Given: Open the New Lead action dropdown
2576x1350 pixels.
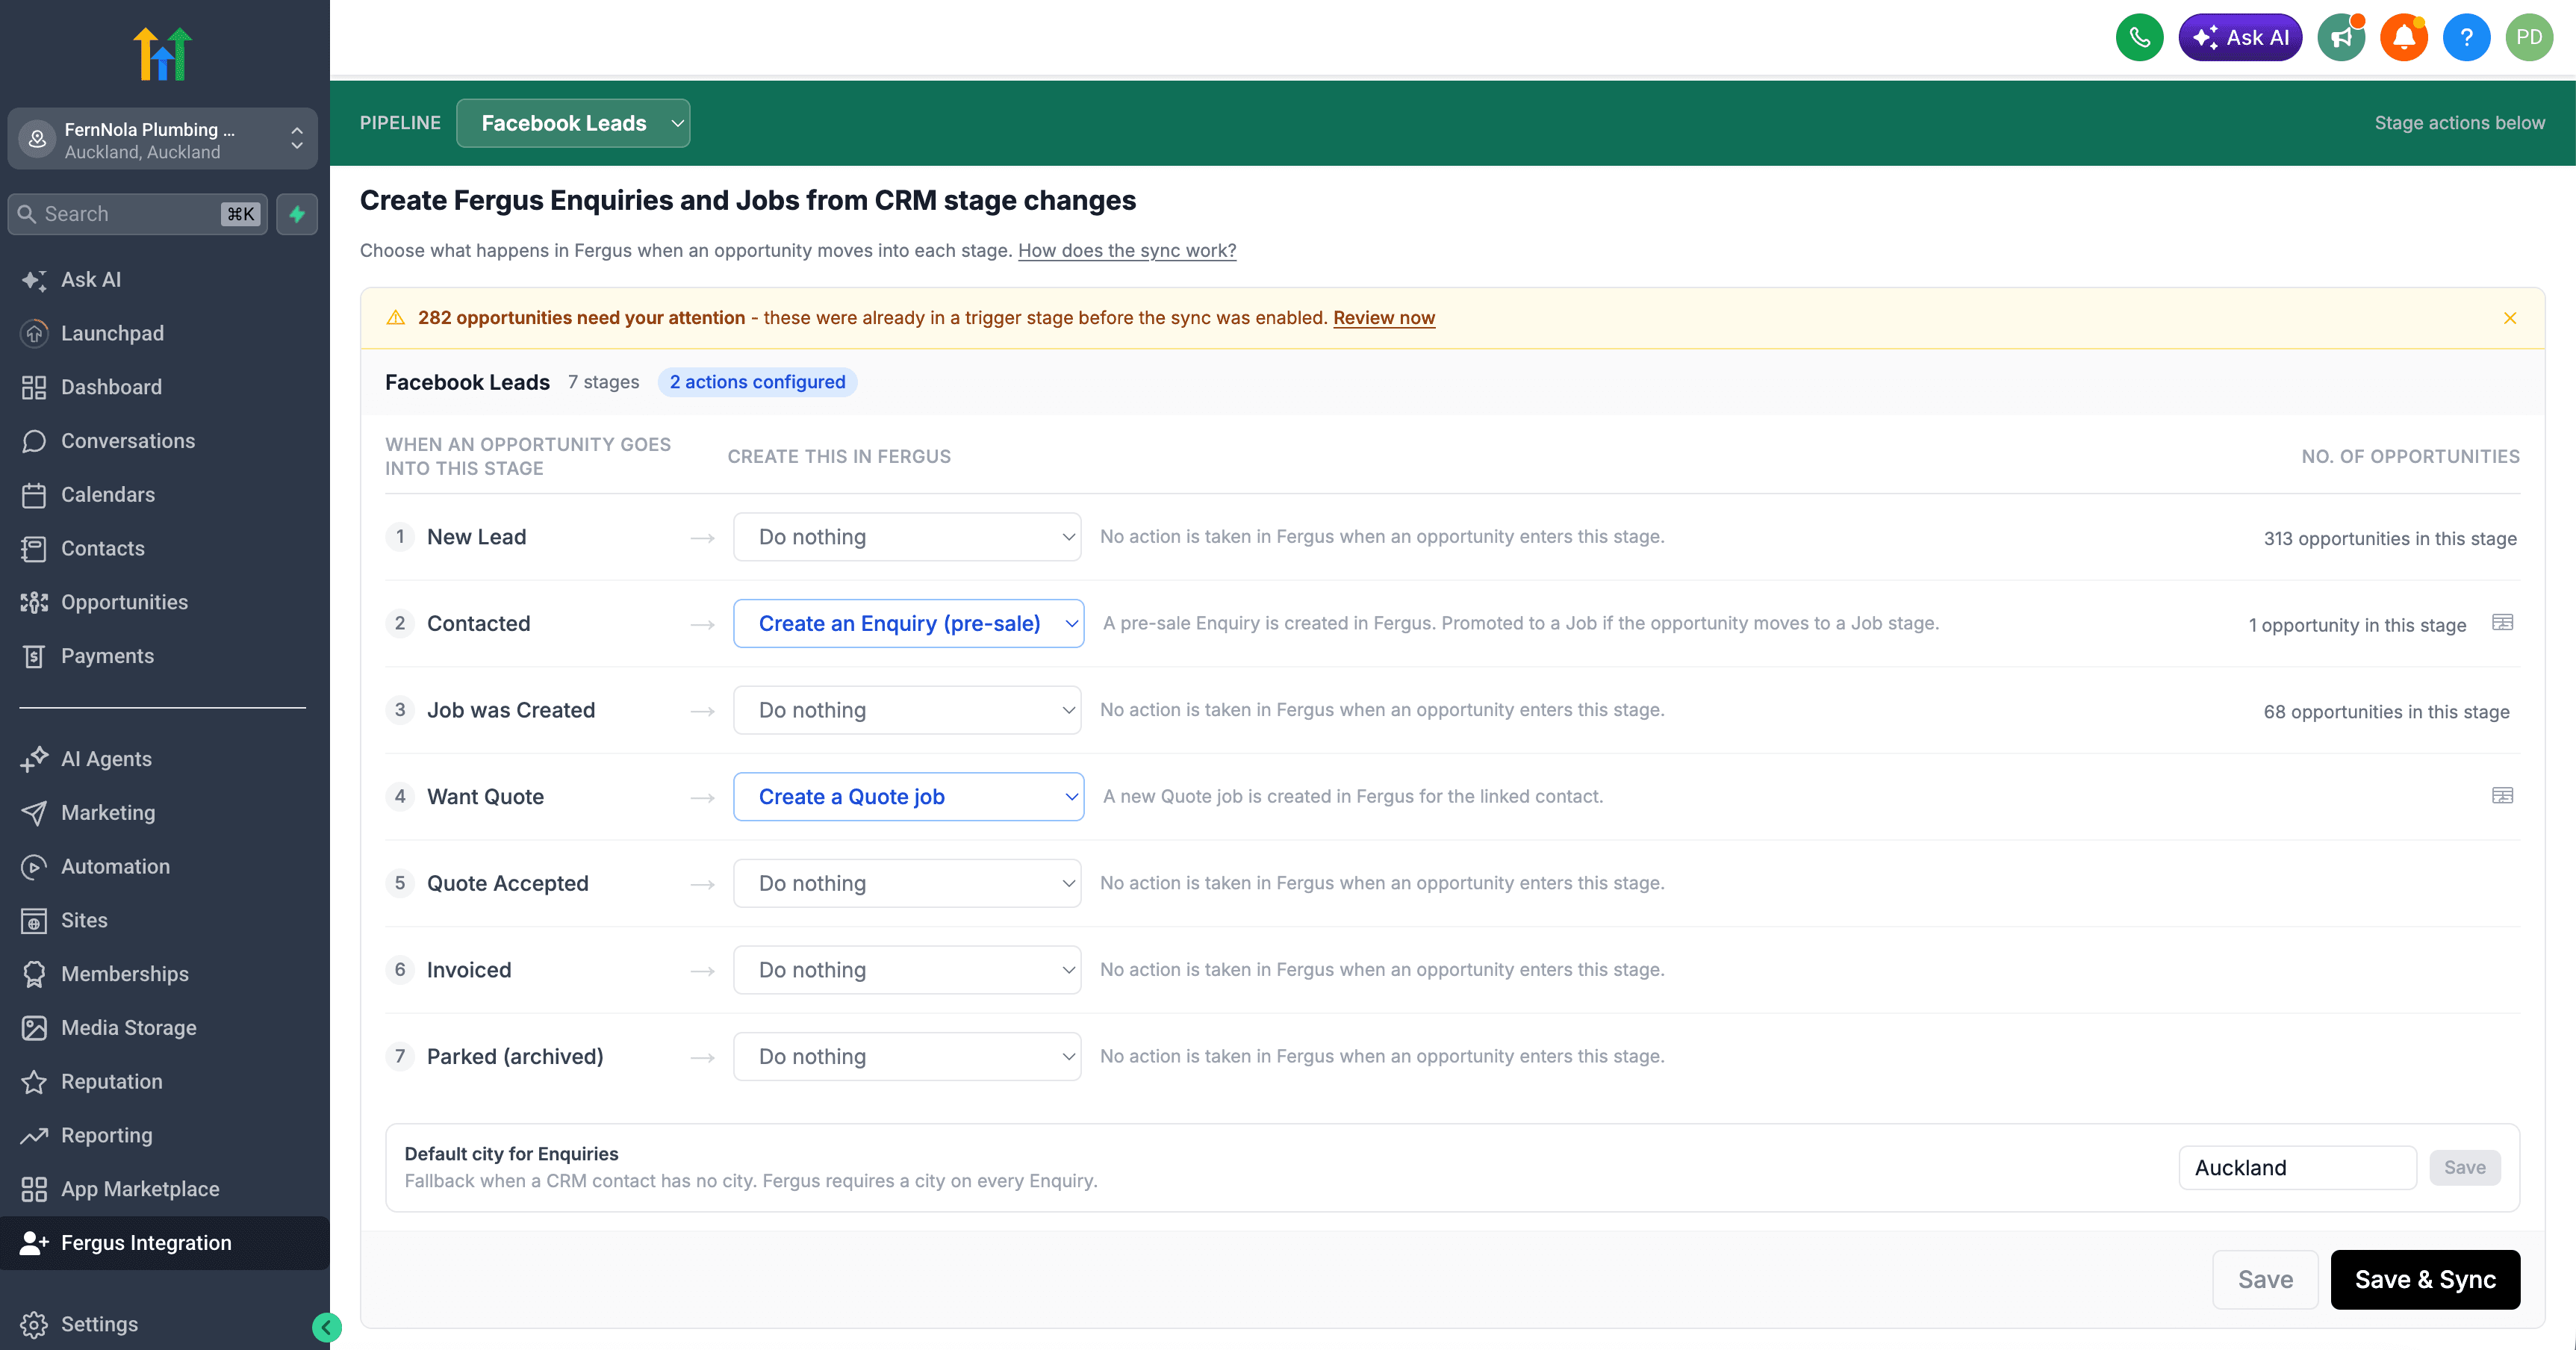Looking at the screenshot, I should click(x=907, y=537).
